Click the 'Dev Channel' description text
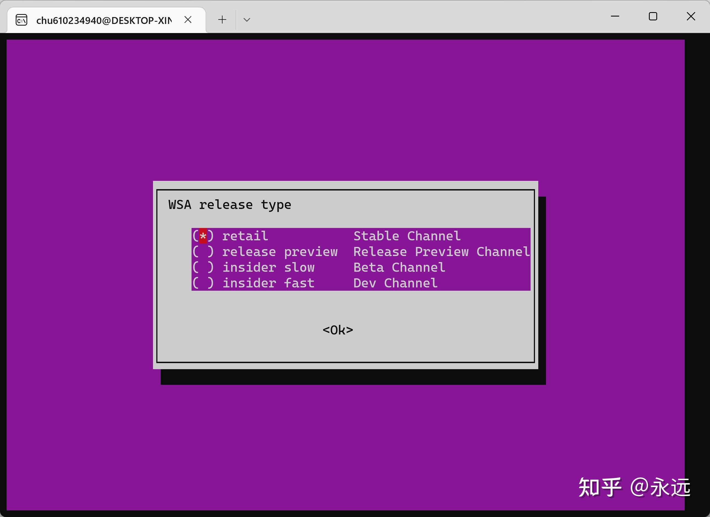The width and height of the screenshot is (710, 517). [395, 283]
